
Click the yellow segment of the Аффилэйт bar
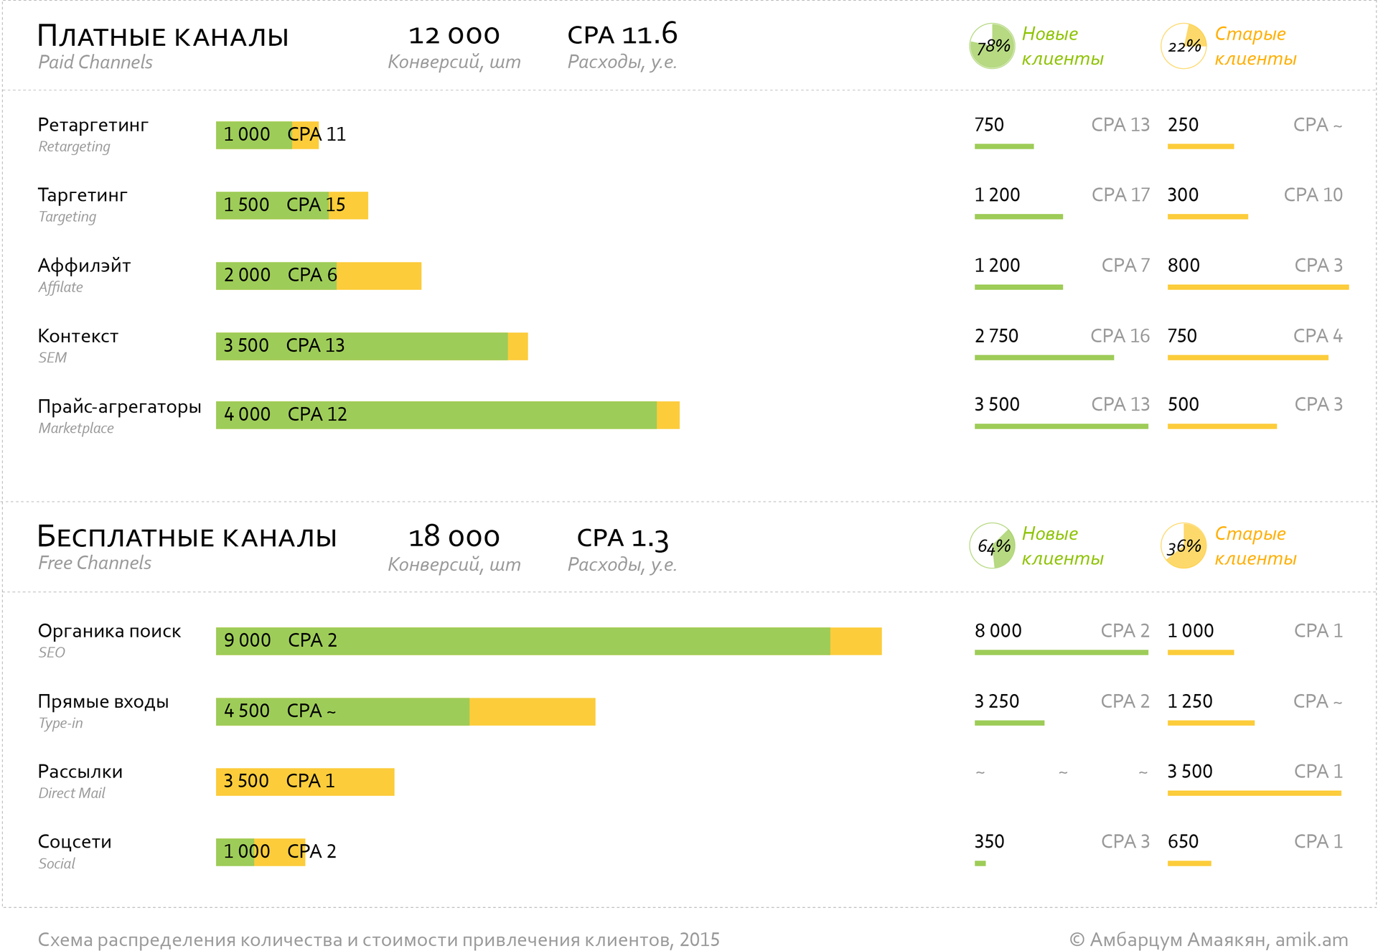point(379,276)
